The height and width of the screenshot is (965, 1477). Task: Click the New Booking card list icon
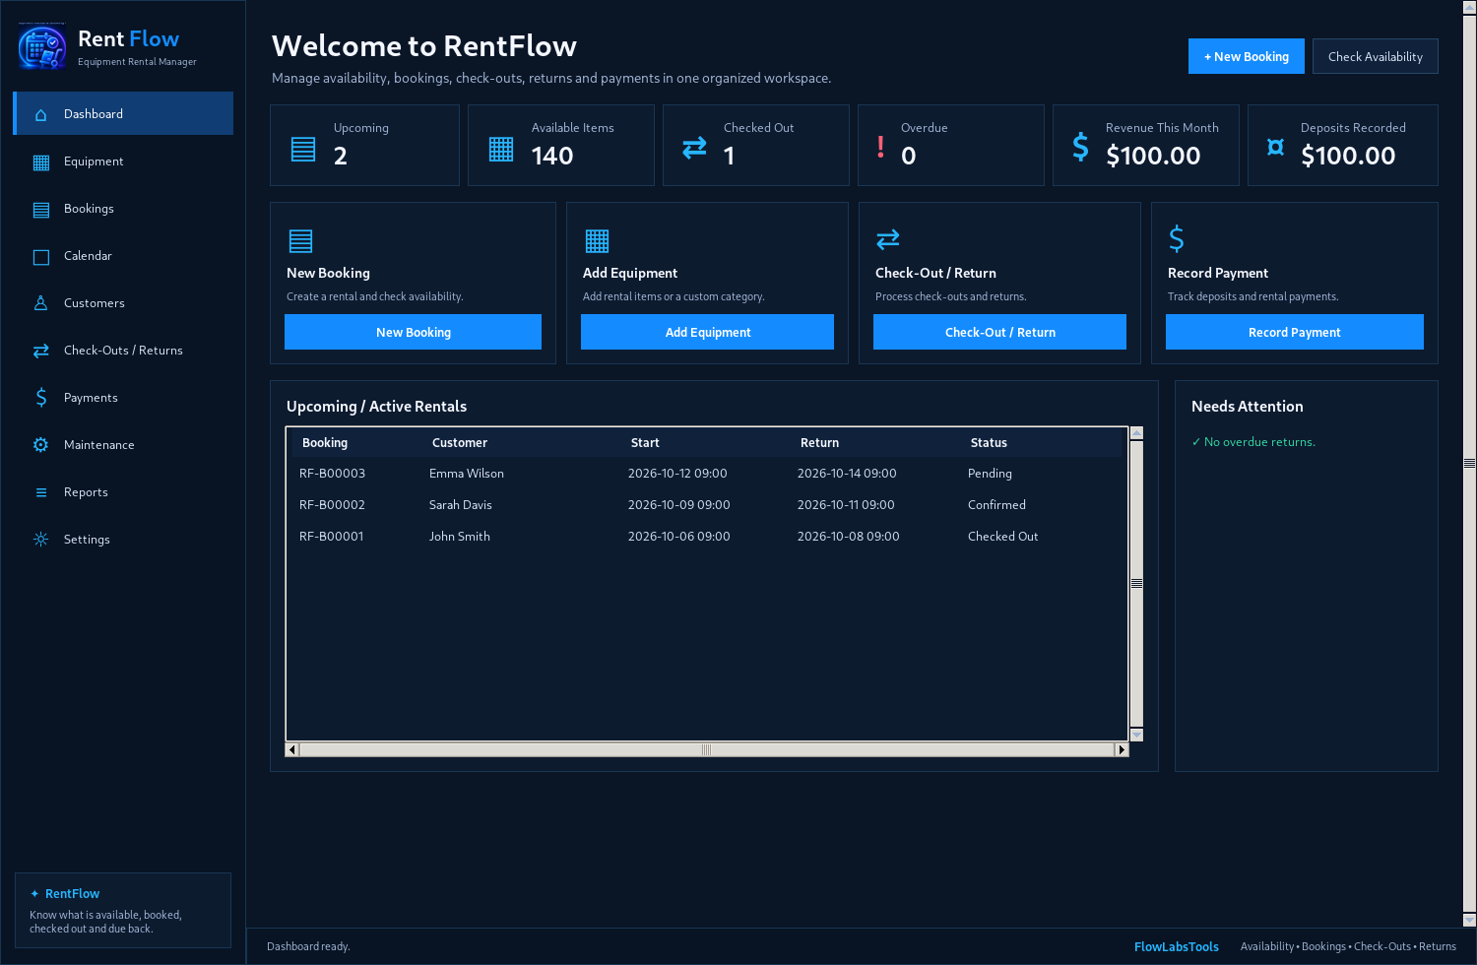(x=300, y=240)
